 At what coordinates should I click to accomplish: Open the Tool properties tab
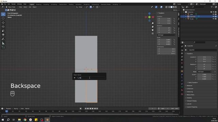pyautogui.click(x=182, y=46)
